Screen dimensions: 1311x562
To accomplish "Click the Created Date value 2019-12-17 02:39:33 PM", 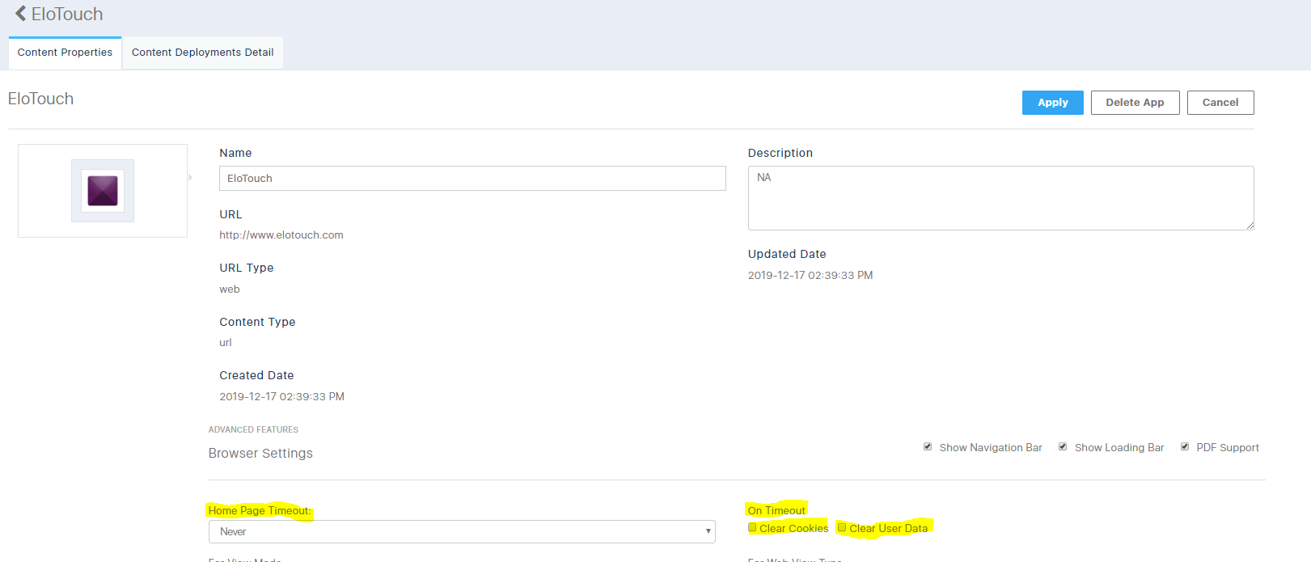I will (x=282, y=397).
